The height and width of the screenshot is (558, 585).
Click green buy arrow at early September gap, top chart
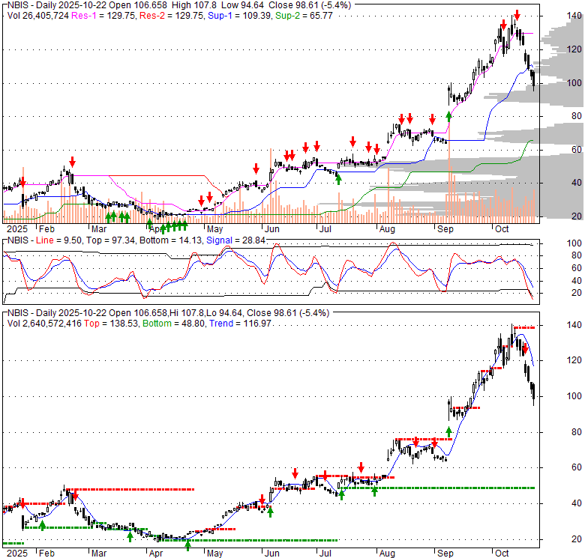pos(449,115)
